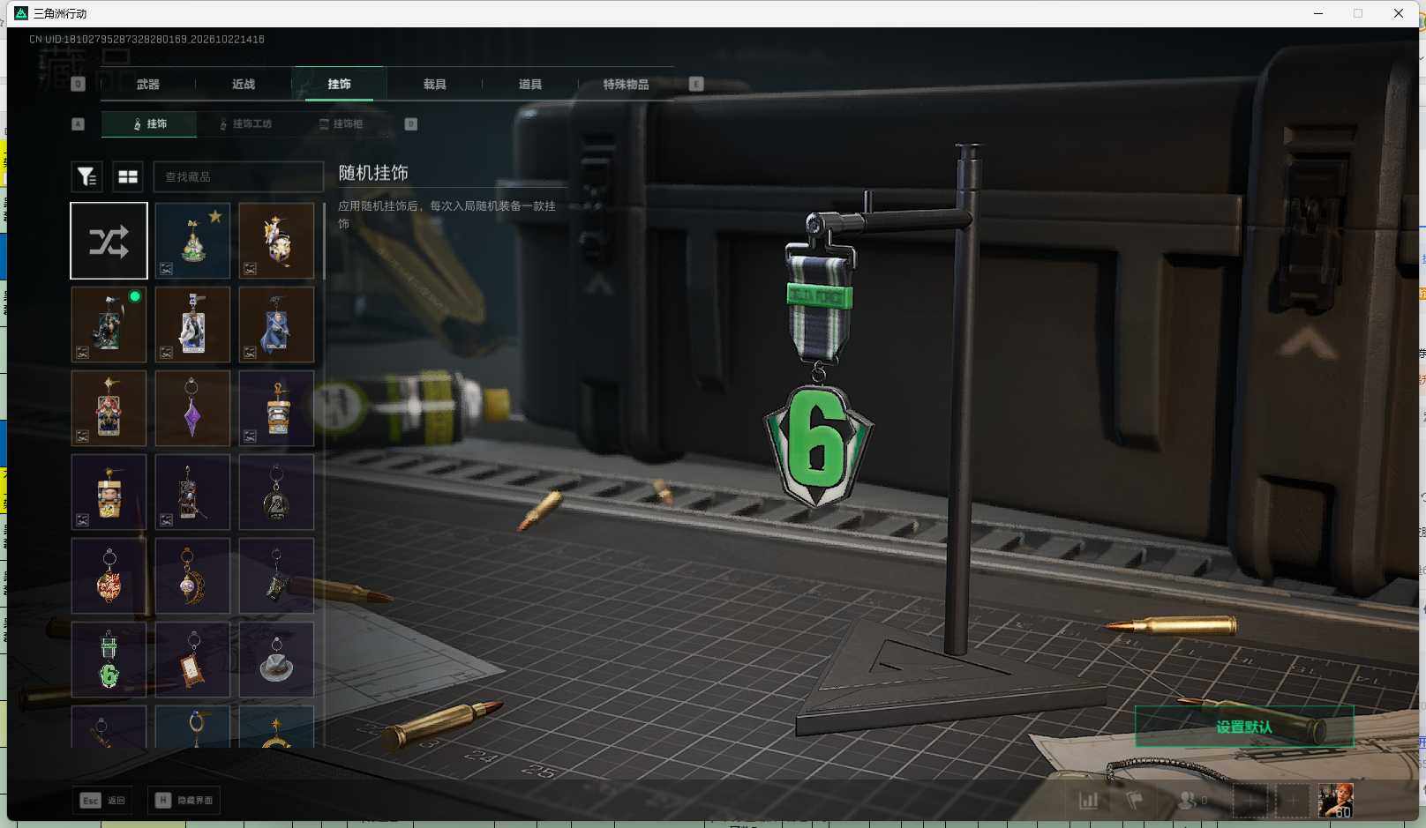
Task: Select the white character card charm
Action: [192, 324]
